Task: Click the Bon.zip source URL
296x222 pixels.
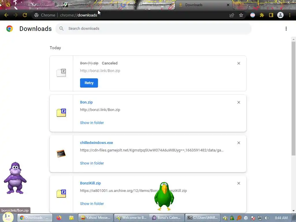Action: pyautogui.click(x=100, y=110)
